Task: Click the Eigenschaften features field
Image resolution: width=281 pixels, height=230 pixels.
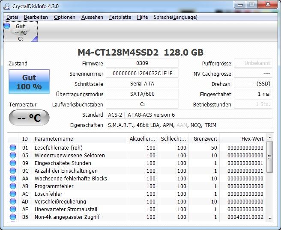Action: (189, 125)
